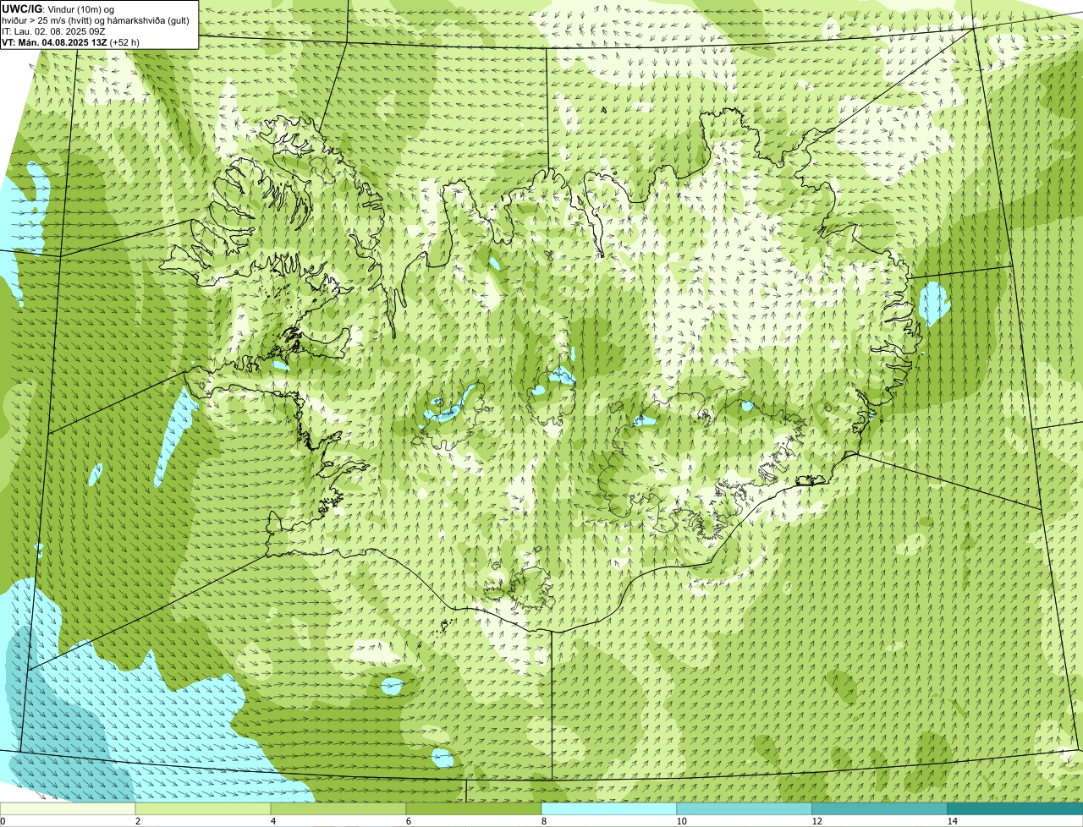Click the "VT: Mán. 04.08.2025 13Z (+52 h)" line
This screenshot has height=827, width=1083.
coord(71,41)
